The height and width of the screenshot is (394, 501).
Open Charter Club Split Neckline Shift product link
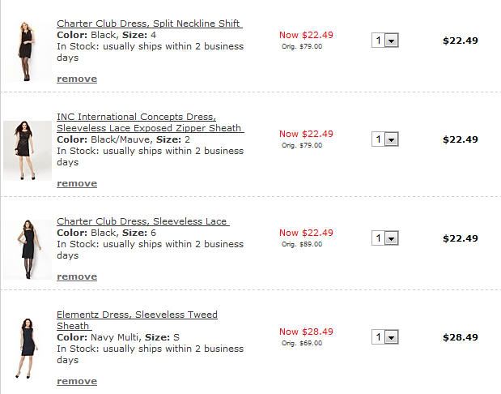[150, 24]
